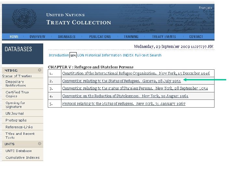Open the PUBLICATIONS menu item
234x175 pixels.
100,37
